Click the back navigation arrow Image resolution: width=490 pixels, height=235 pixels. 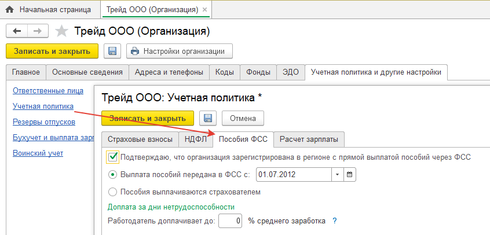tap(17, 31)
